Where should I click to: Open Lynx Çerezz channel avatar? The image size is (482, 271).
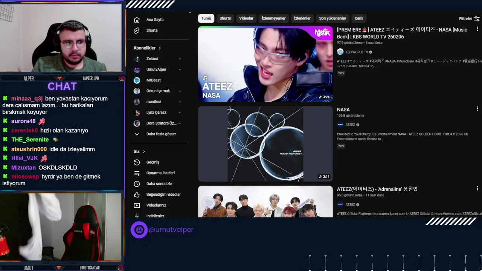click(x=137, y=113)
